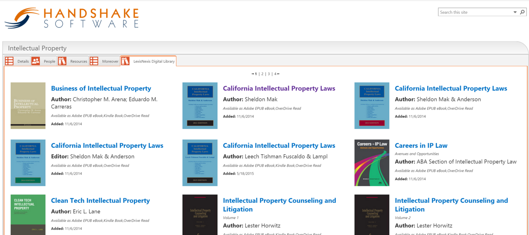Go to page 3 of results

pos(269,74)
